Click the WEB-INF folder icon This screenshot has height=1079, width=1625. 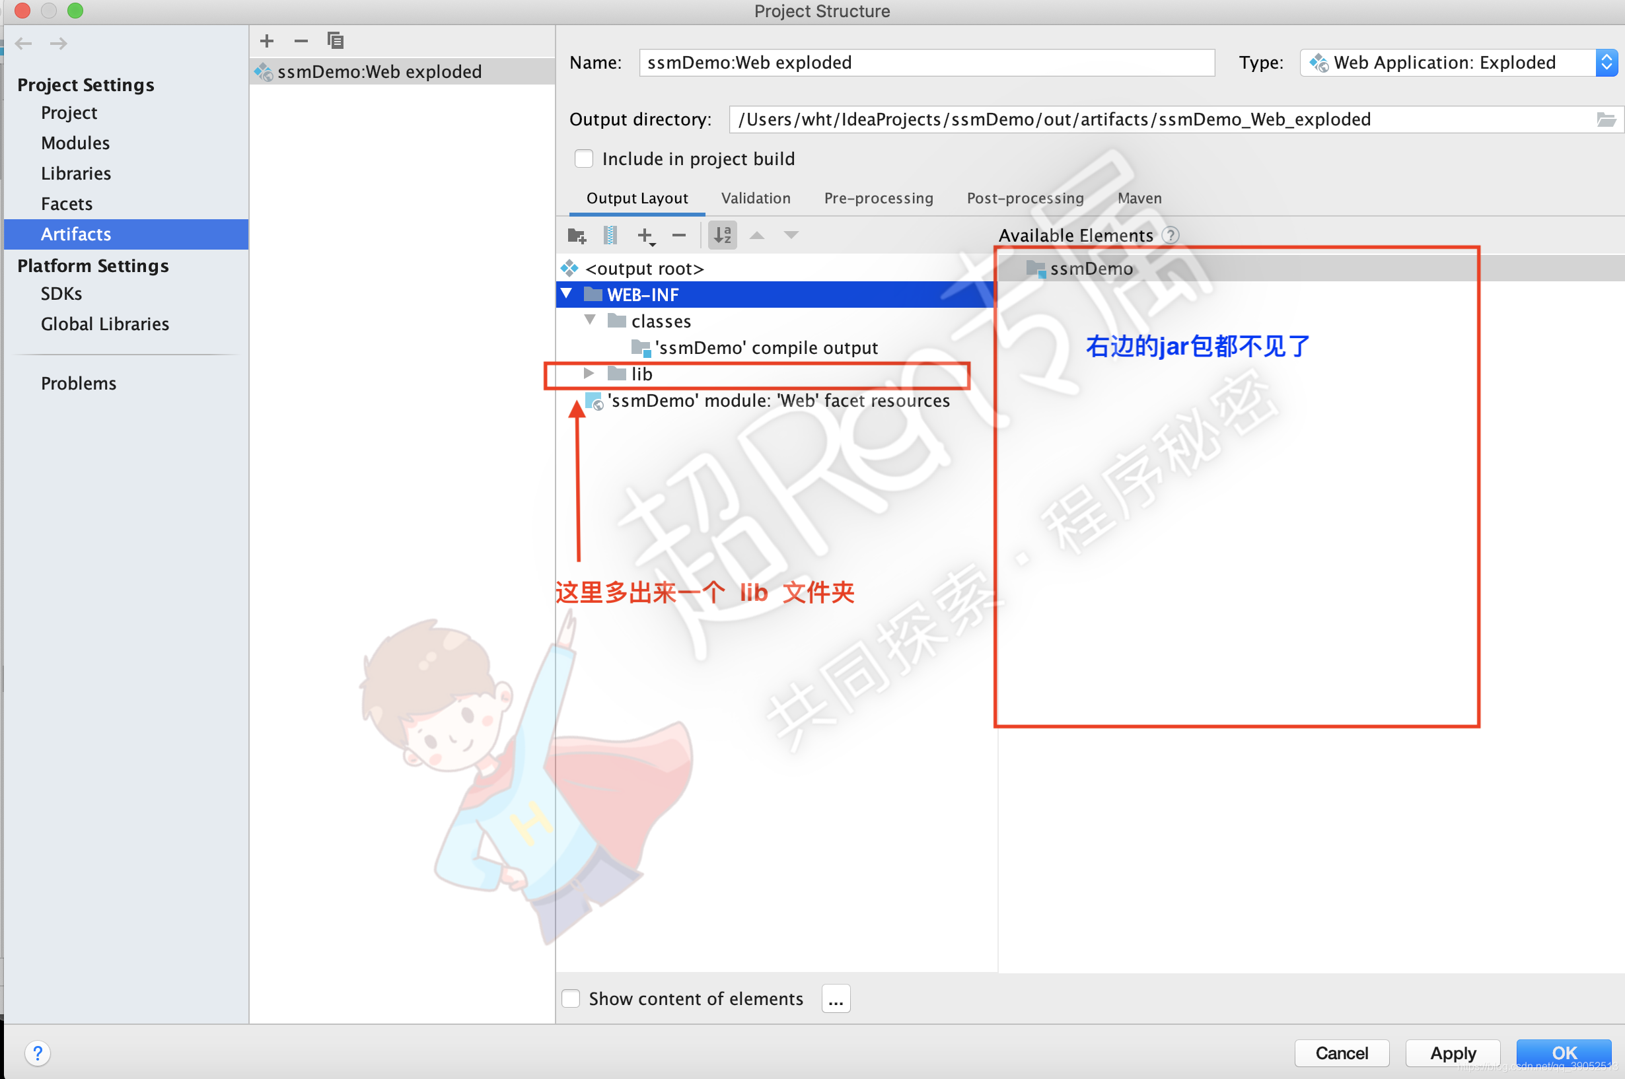click(593, 295)
